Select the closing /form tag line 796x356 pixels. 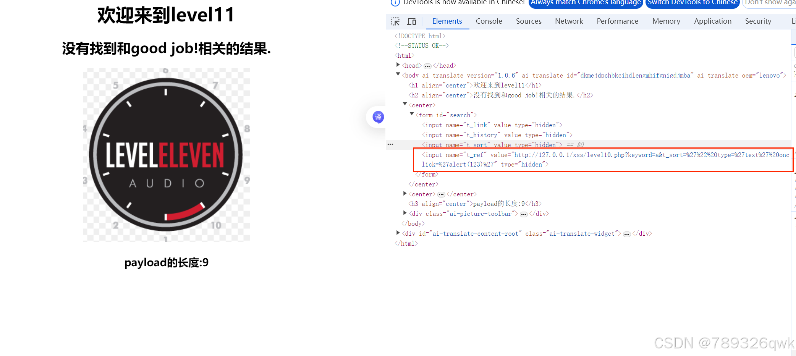point(427,175)
